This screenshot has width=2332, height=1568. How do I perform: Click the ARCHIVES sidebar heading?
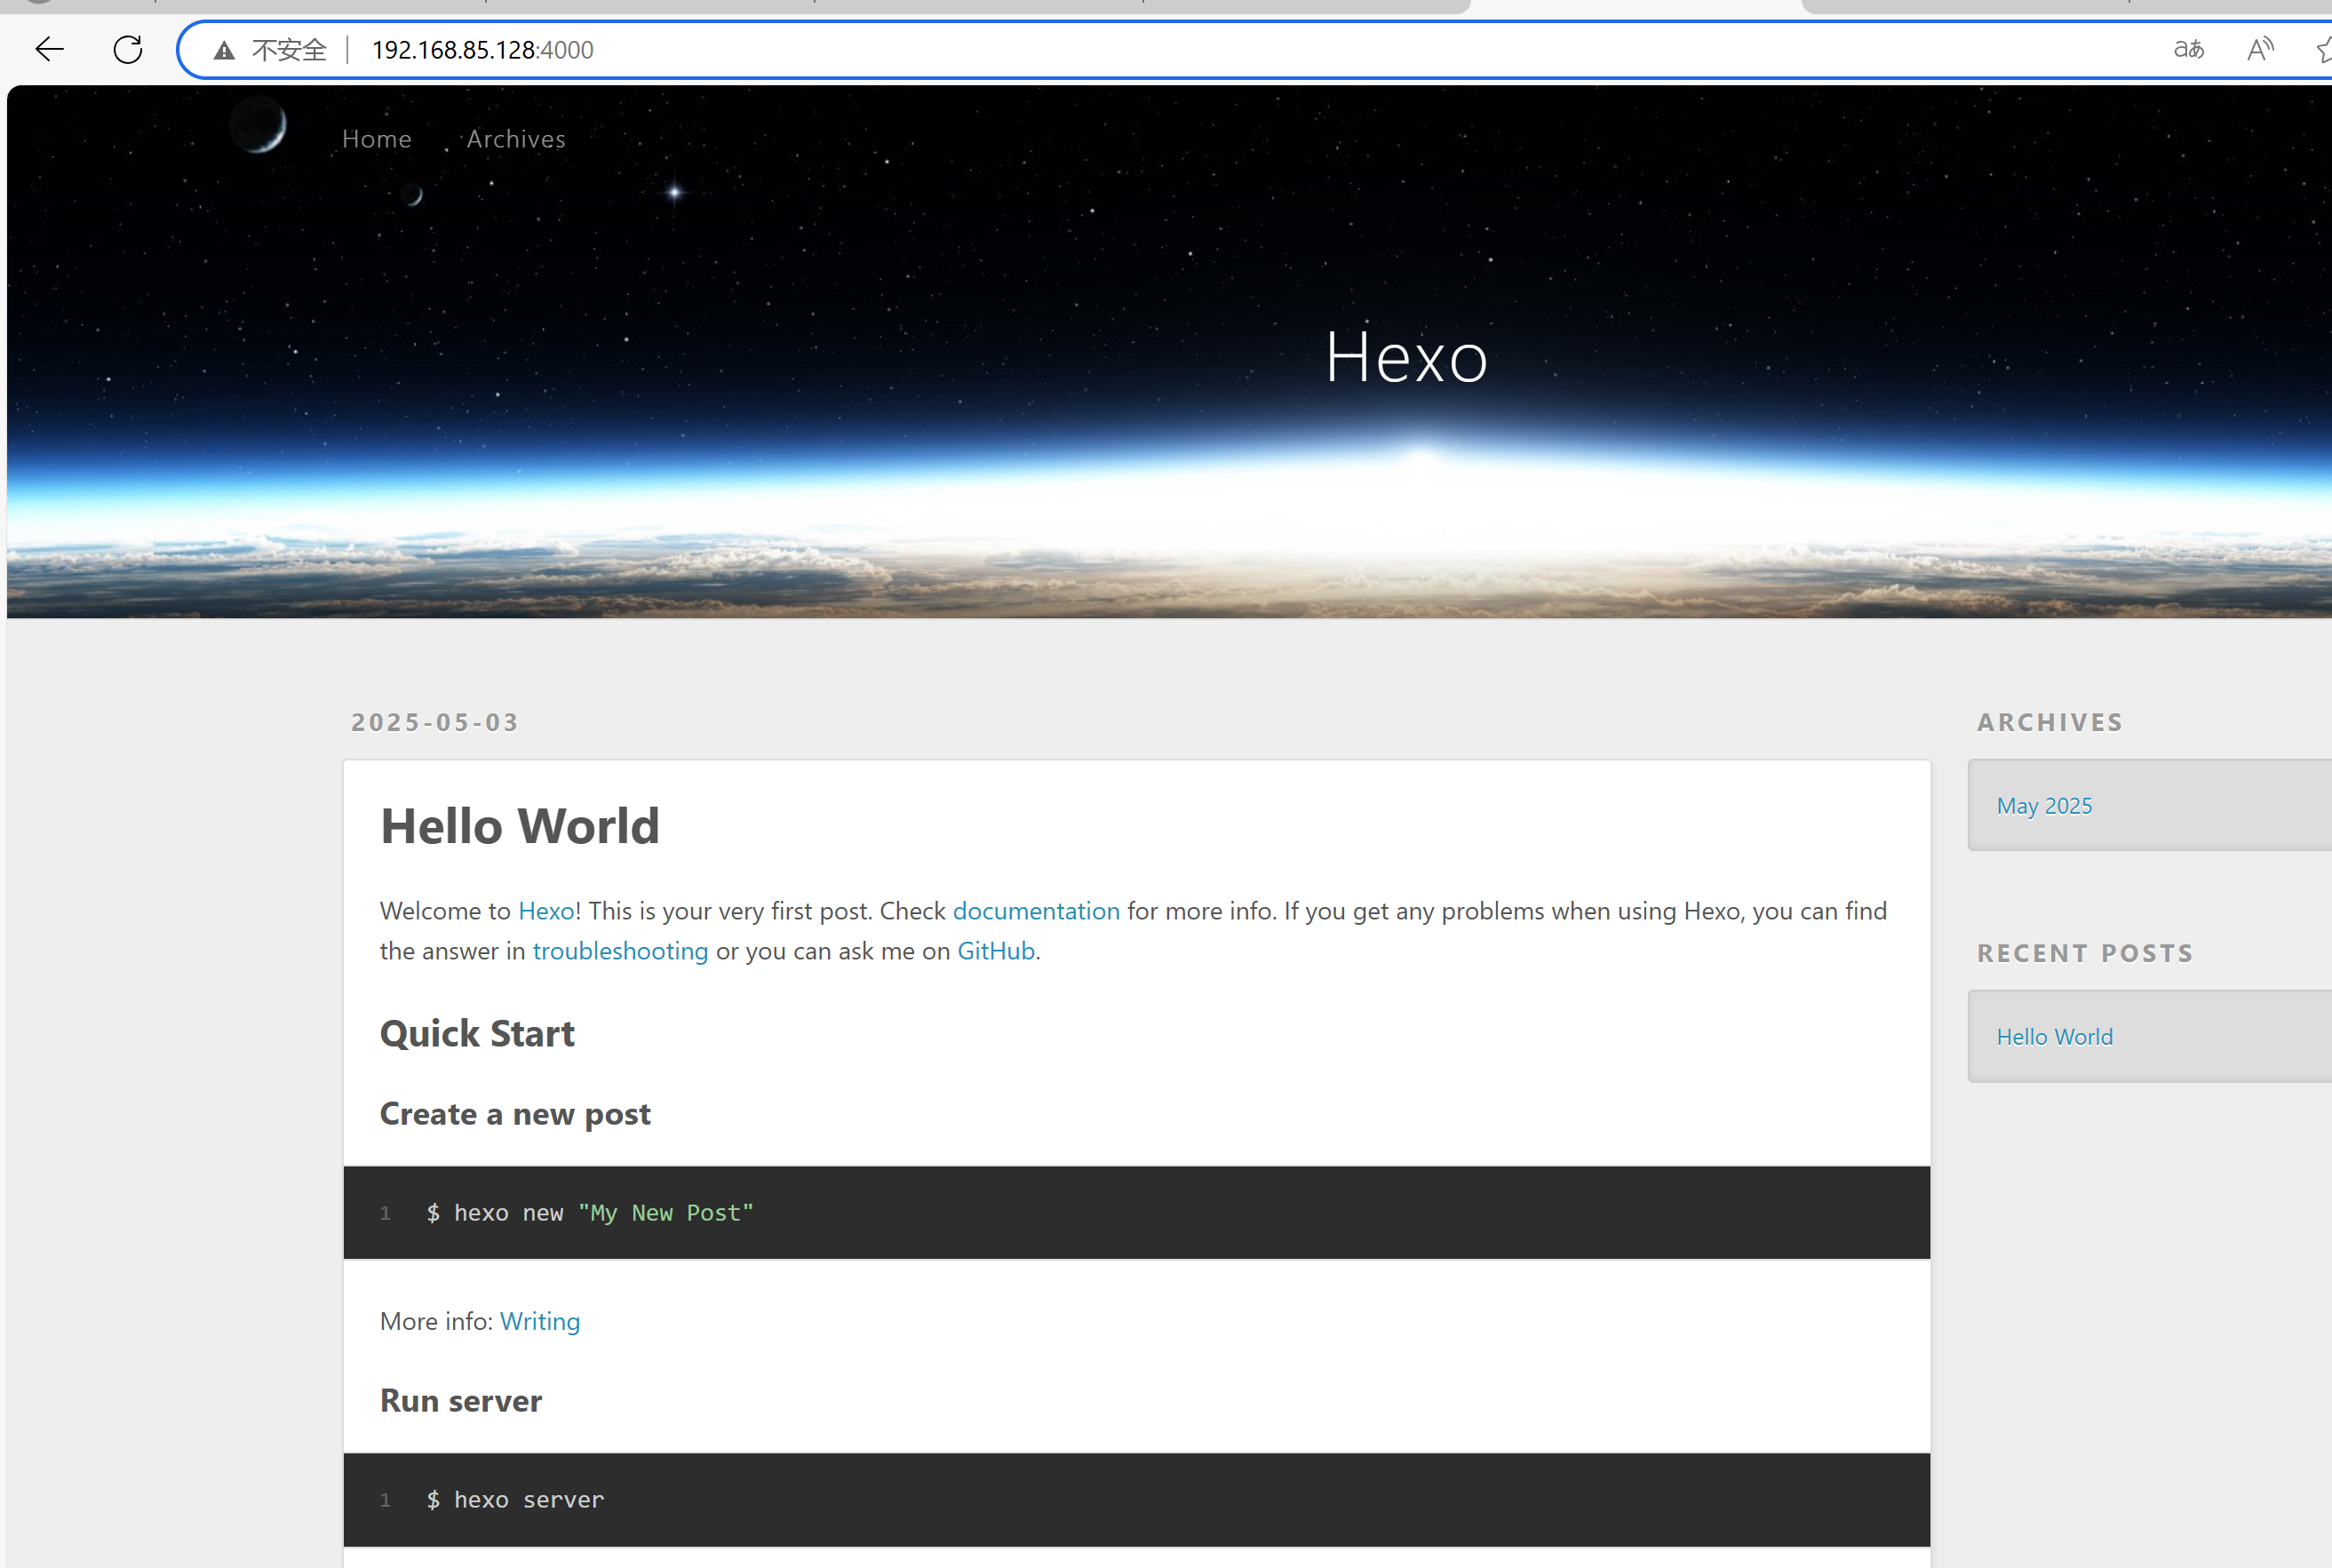[2050, 722]
